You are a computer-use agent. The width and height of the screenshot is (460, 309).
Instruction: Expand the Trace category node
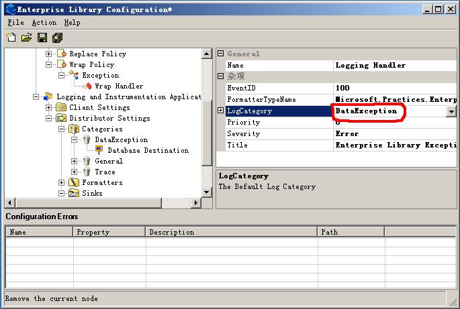pos(75,172)
